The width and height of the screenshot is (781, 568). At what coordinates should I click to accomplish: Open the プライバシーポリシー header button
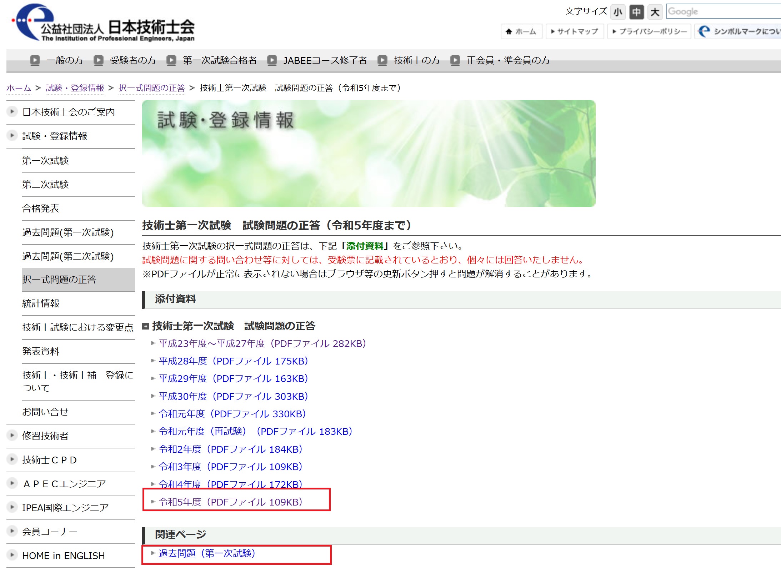point(649,31)
